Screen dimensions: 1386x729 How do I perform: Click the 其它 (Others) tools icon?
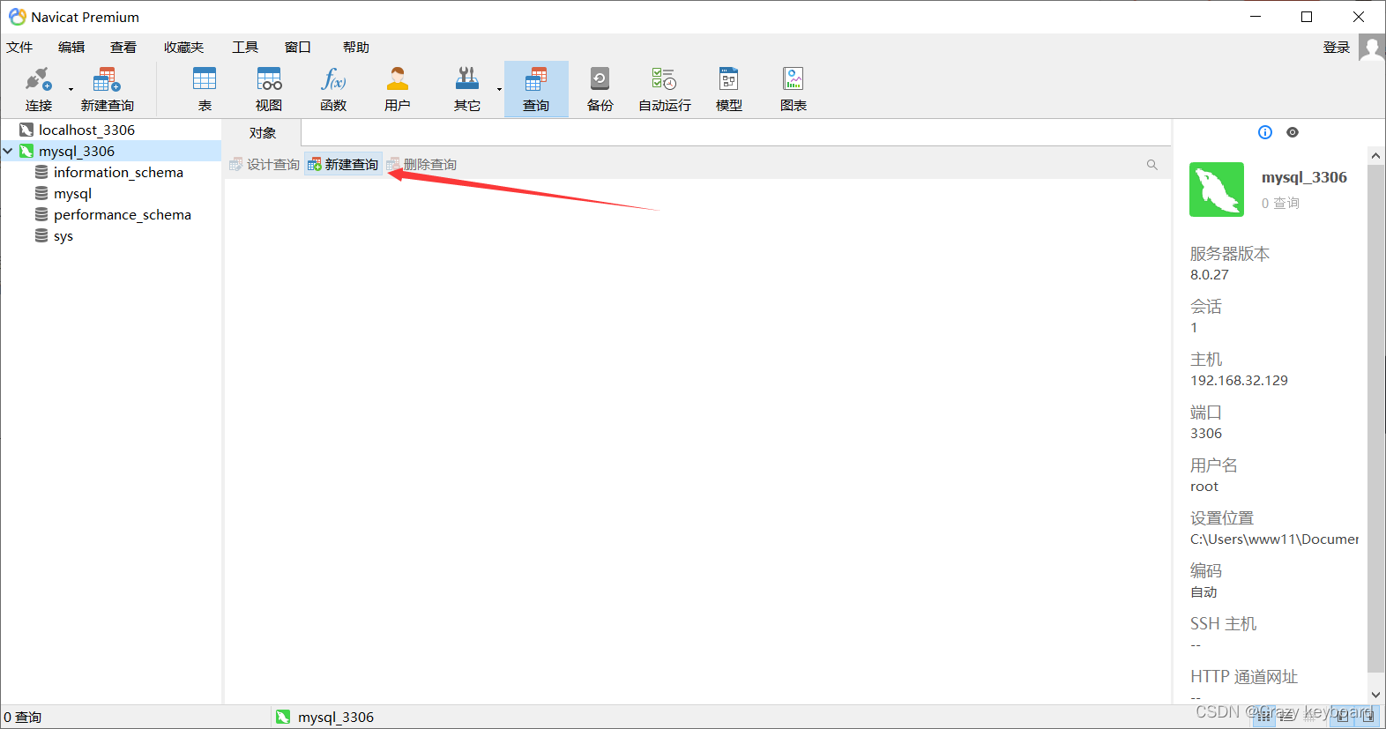coord(467,80)
